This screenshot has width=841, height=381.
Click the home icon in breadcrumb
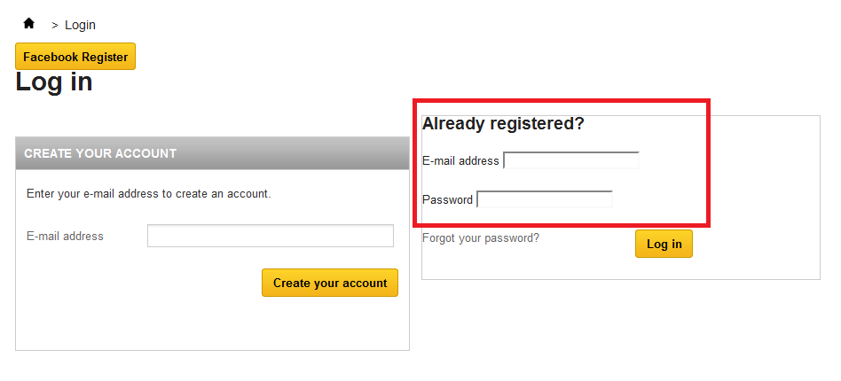[x=29, y=24]
